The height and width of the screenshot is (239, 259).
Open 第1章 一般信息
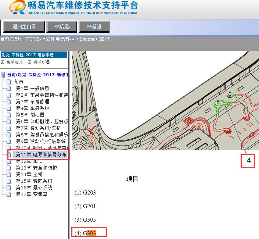tap(33, 88)
